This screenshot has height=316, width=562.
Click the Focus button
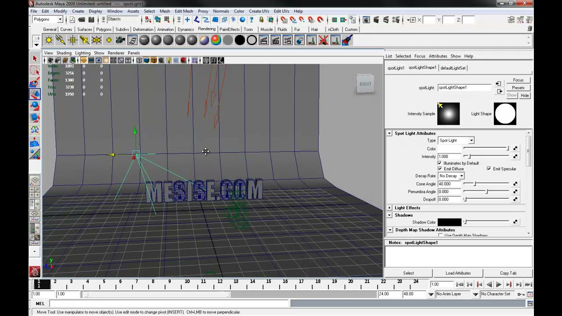tap(518, 80)
